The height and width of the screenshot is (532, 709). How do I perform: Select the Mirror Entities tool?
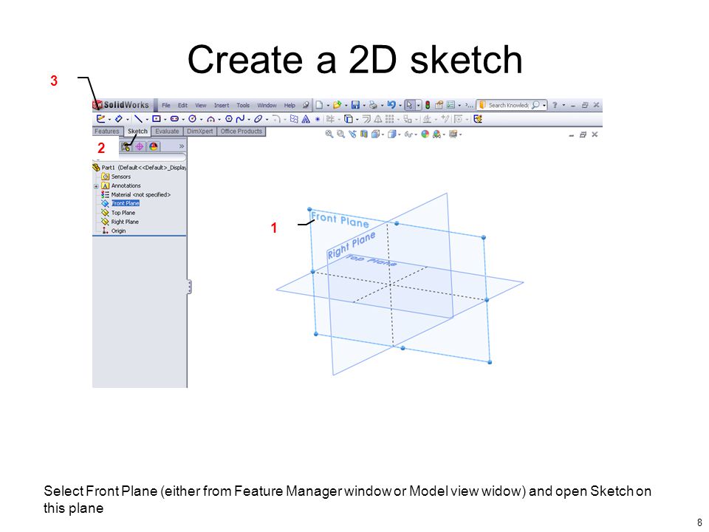point(377,119)
